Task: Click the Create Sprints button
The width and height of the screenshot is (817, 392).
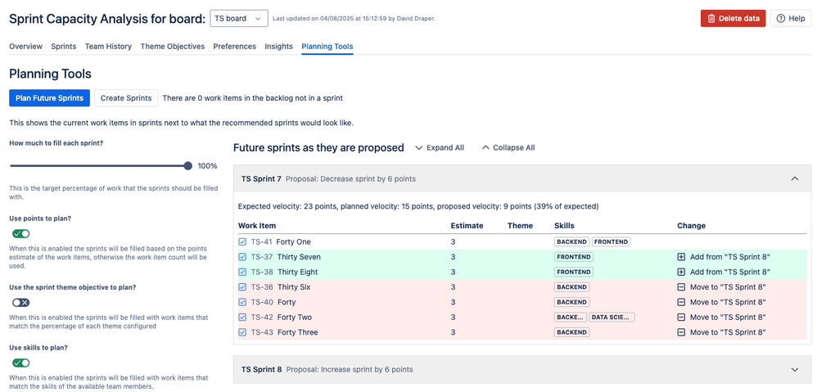Action: (126, 98)
